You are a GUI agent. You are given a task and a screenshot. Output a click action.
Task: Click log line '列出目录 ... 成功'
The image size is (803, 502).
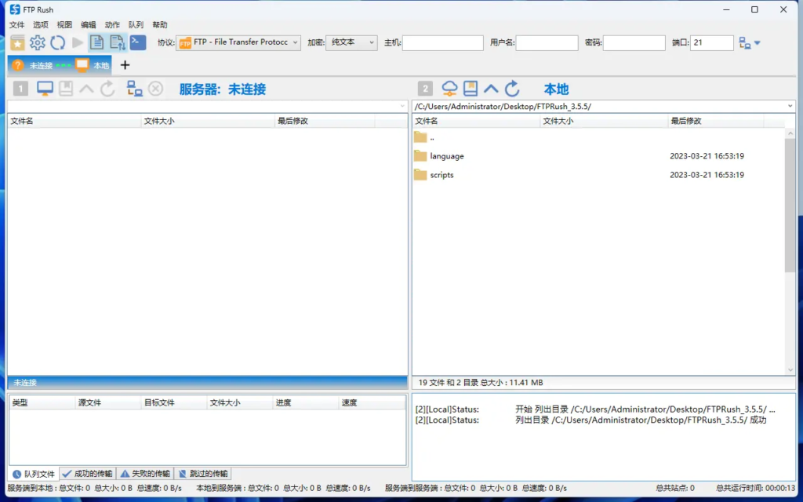[591, 420]
